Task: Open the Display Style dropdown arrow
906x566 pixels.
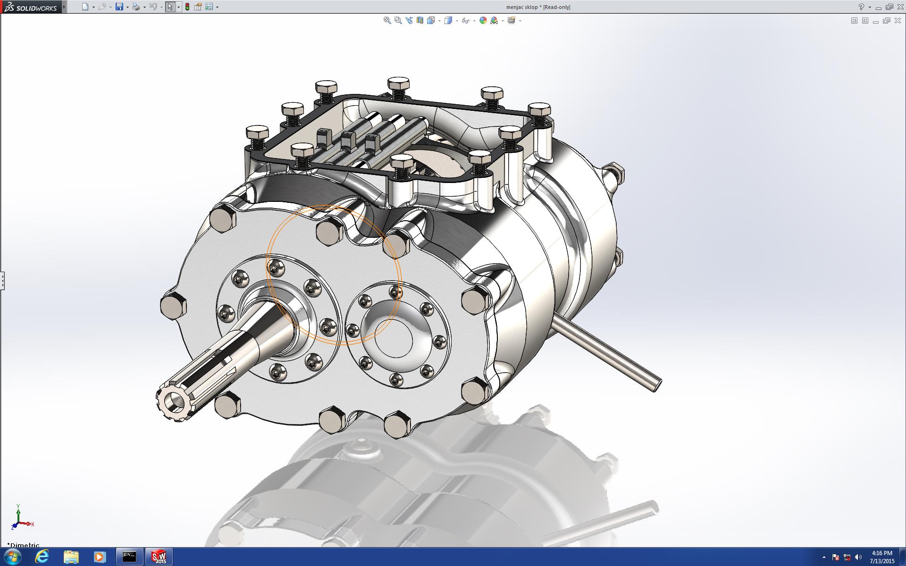Action: pyautogui.click(x=457, y=21)
